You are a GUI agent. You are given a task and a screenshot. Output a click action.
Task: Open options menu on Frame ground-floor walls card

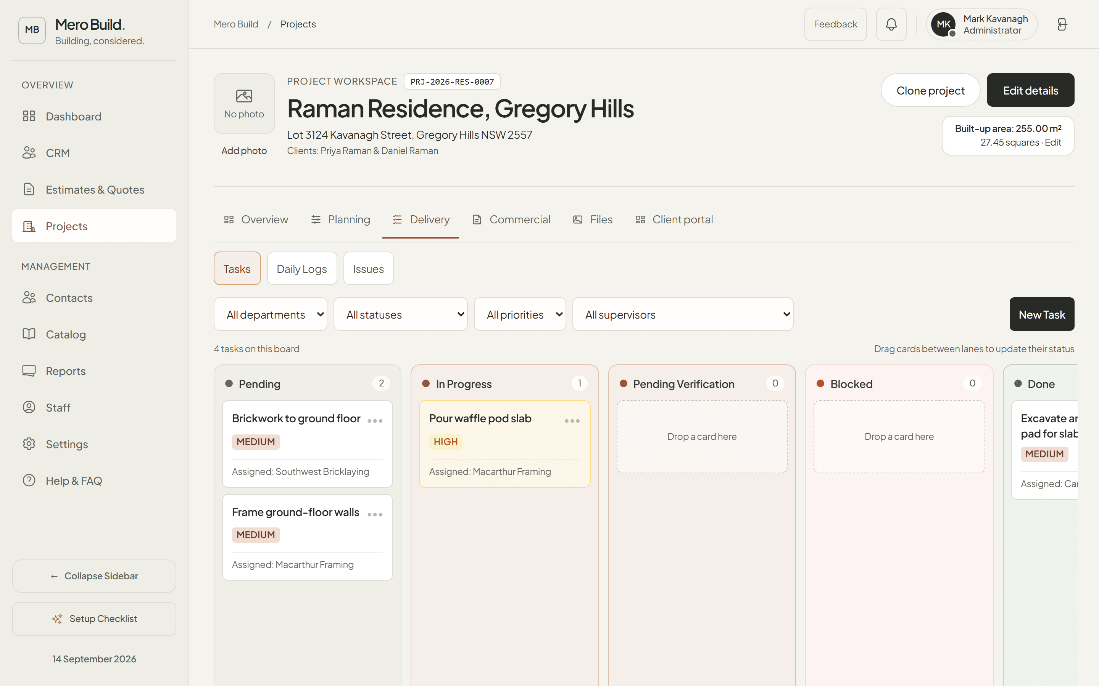tap(375, 514)
